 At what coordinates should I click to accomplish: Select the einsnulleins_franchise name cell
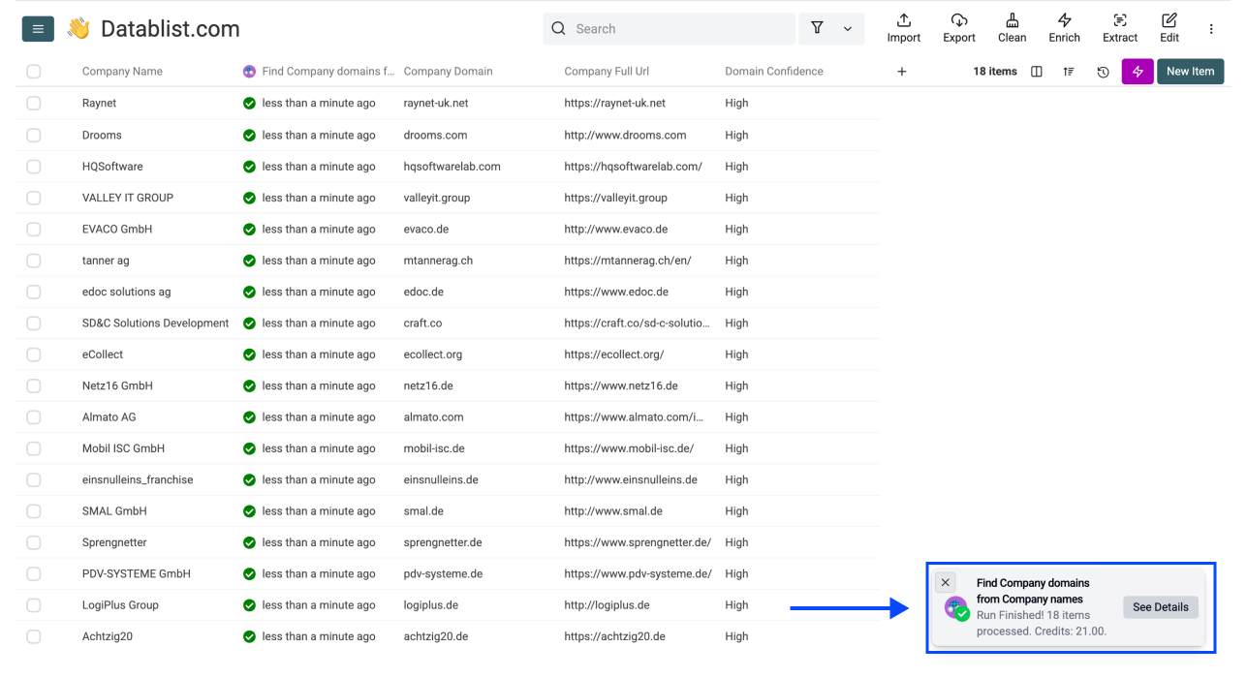tap(138, 479)
